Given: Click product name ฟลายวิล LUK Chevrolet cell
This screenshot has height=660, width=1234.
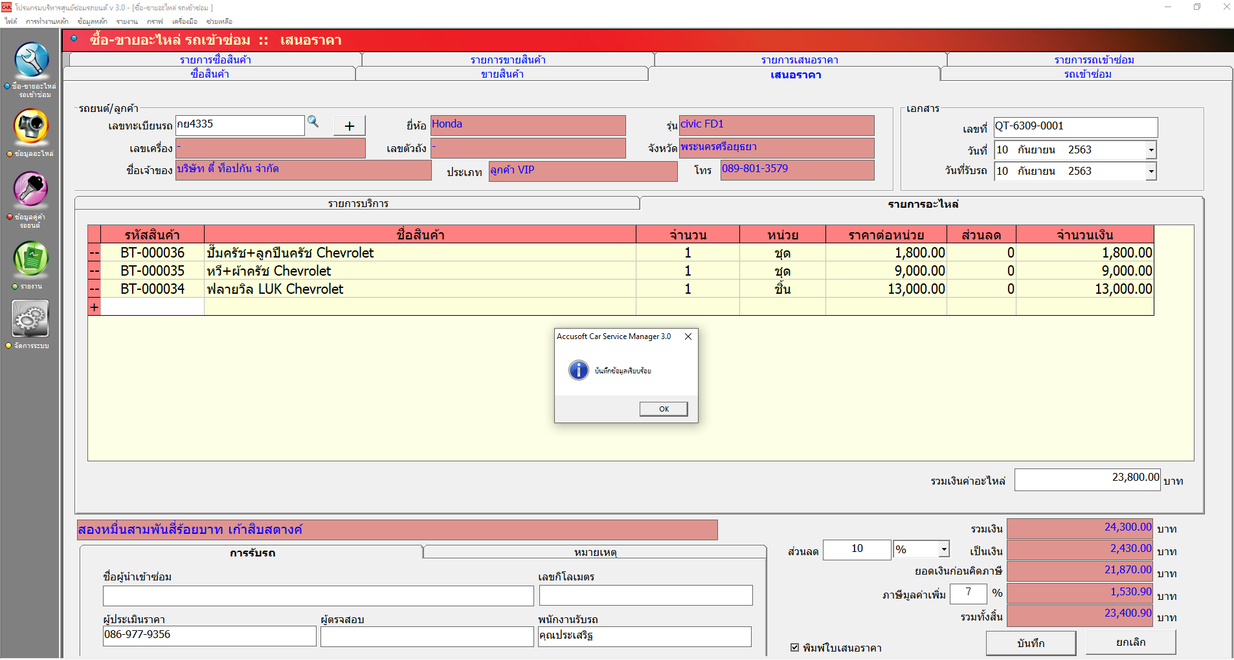Looking at the screenshot, I should (420, 289).
